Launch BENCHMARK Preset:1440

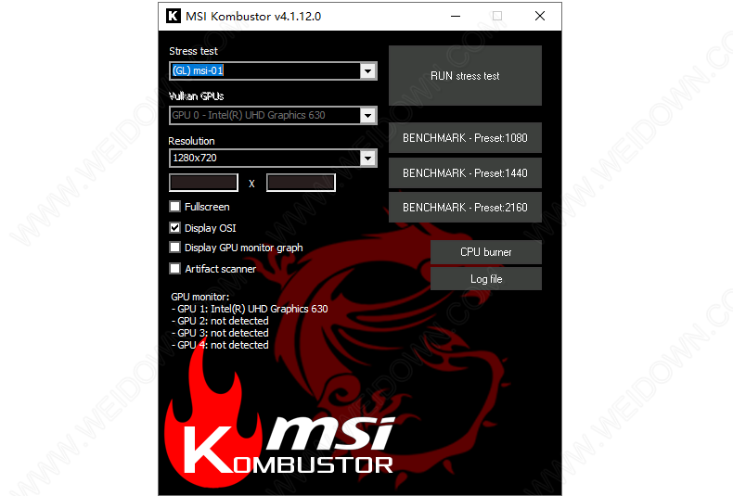(x=465, y=172)
